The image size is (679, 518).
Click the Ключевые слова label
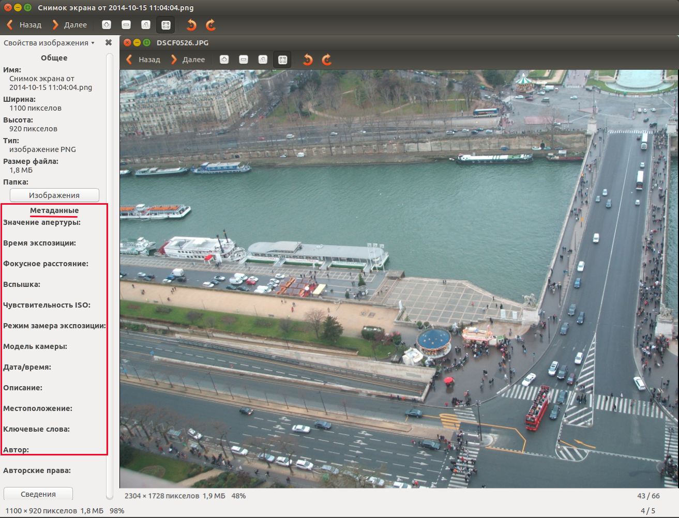tap(36, 429)
